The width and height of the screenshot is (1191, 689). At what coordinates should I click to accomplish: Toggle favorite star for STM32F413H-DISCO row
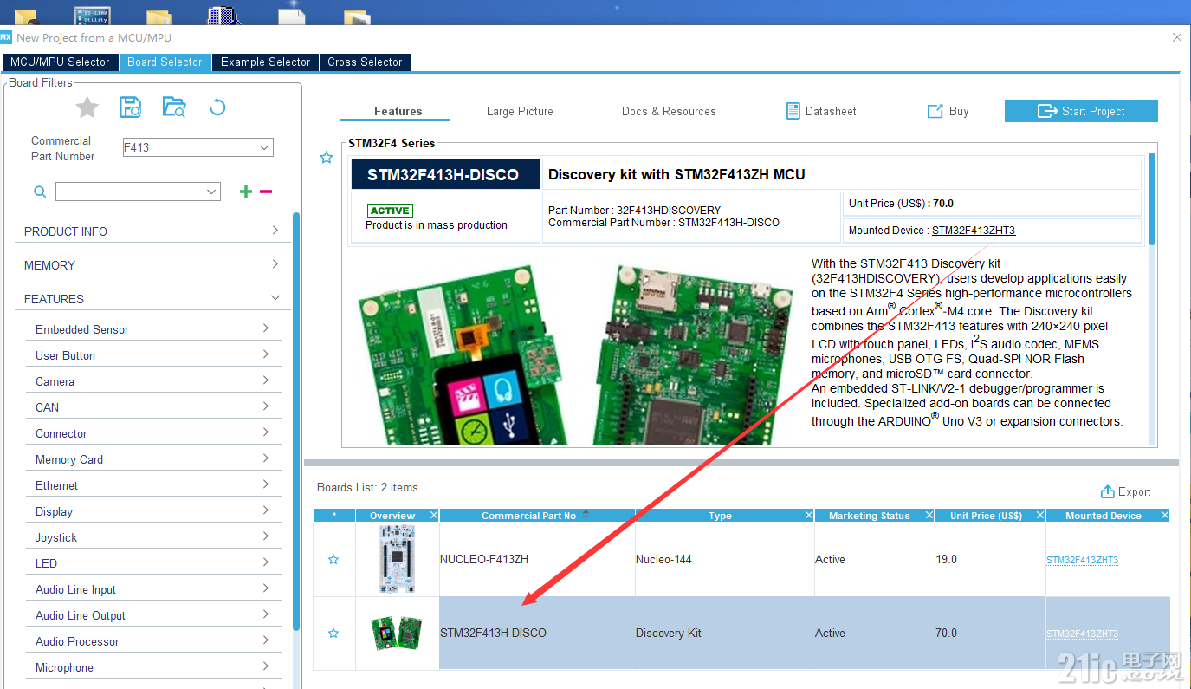click(x=333, y=634)
